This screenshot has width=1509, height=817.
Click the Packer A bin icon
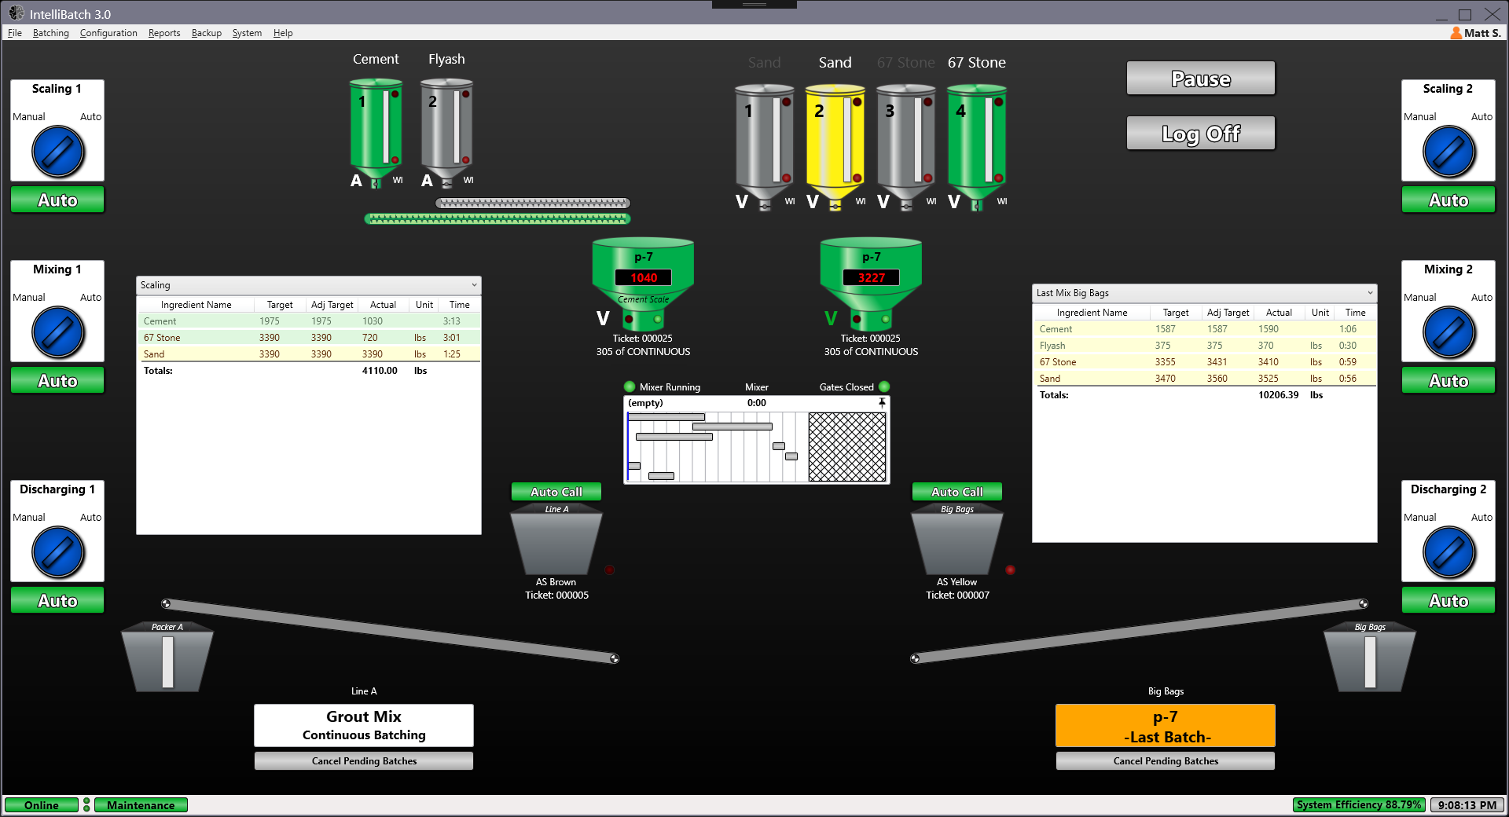(x=167, y=658)
